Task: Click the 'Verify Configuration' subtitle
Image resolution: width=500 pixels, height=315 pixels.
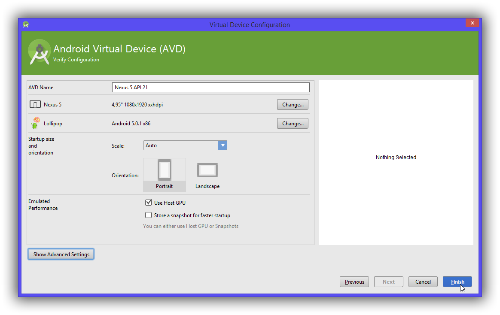Action: (76, 60)
